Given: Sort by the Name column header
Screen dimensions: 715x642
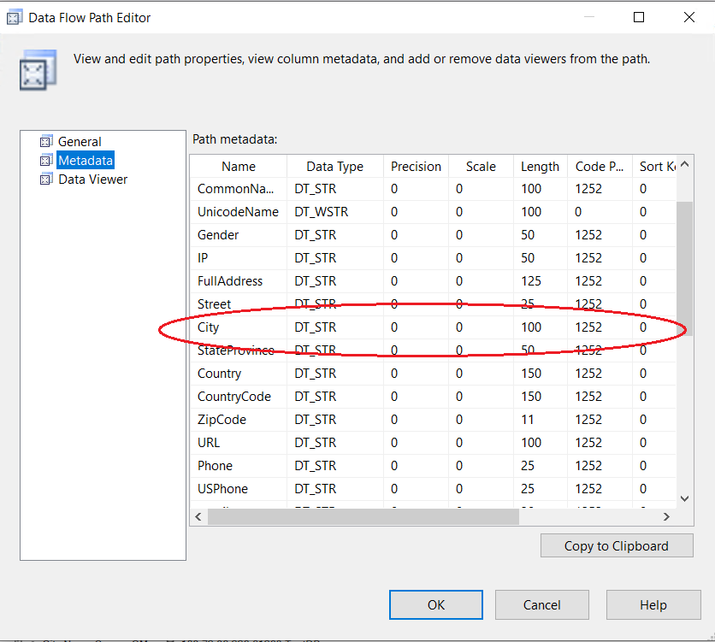Looking at the screenshot, I should [239, 167].
